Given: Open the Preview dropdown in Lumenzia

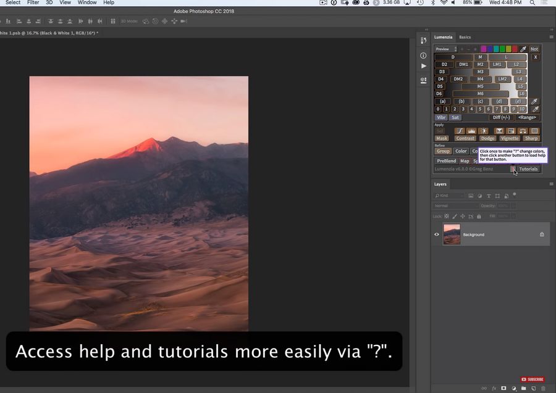Looking at the screenshot, I should point(446,49).
